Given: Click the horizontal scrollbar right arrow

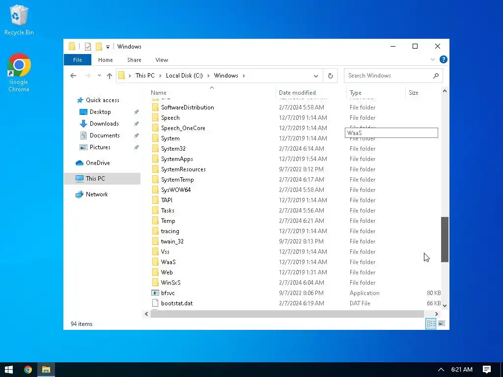Looking at the screenshot, I should [x=437, y=314].
